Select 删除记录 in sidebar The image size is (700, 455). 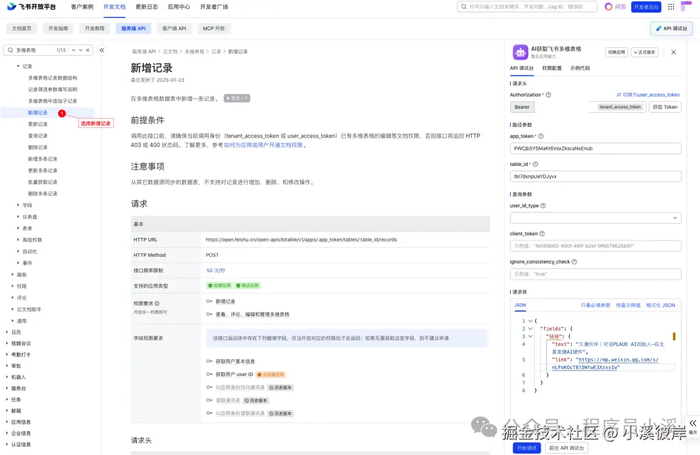coord(38,147)
